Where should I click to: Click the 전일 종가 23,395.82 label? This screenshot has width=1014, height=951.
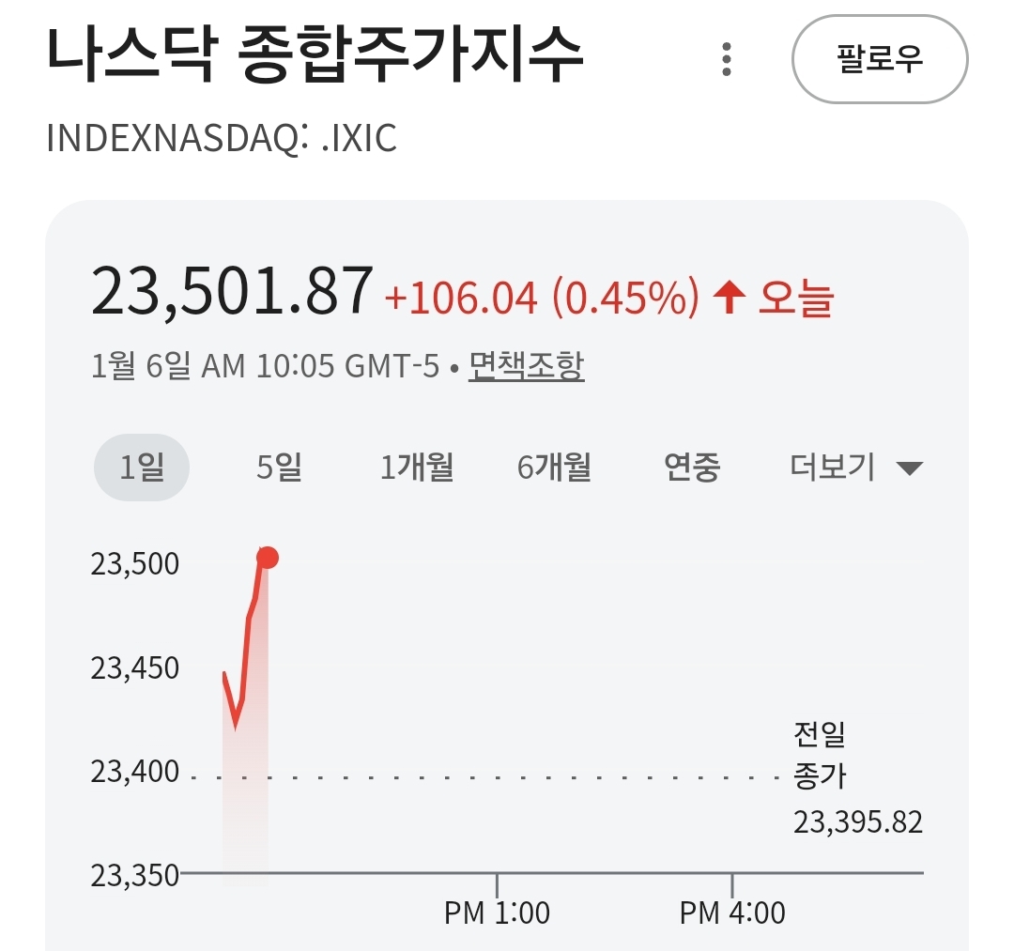pos(857,778)
